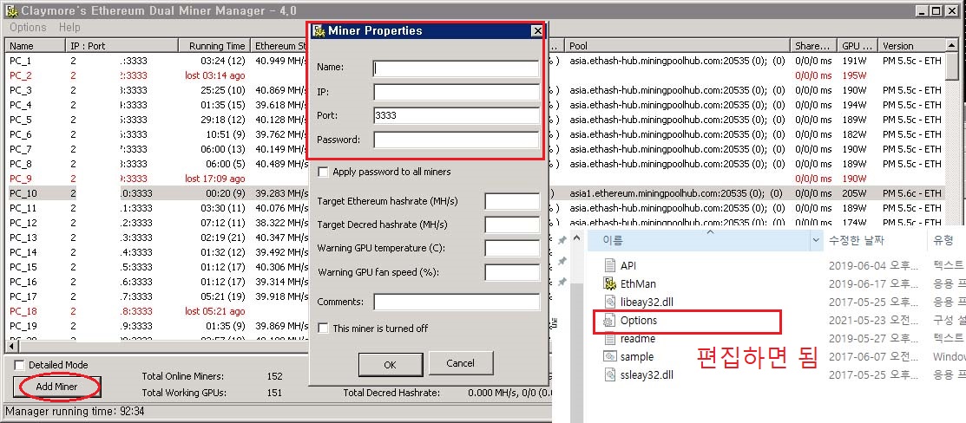Sort by Pool column header
Image resolution: width=966 pixels, height=423 pixels.
point(677,46)
